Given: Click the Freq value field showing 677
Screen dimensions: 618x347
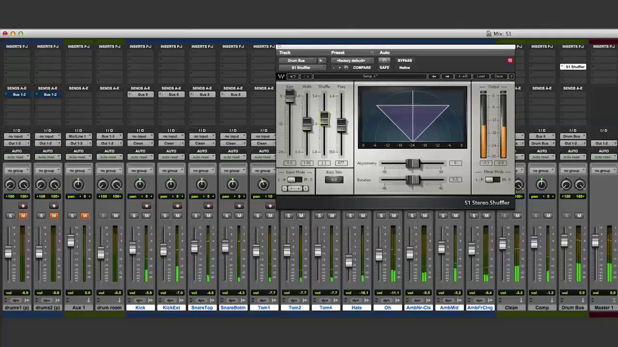Looking at the screenshot, I should click(x=341, y=163).
